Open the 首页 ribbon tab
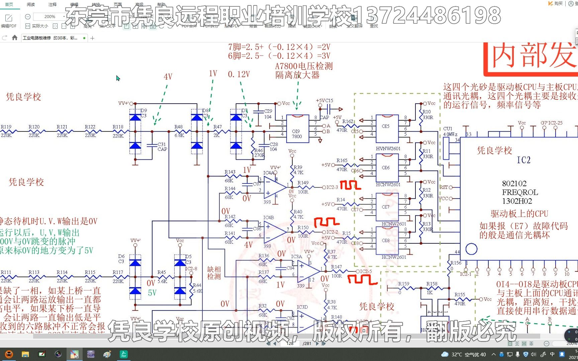The width and height of the screenshot is (578, 361). click(9, 4)
